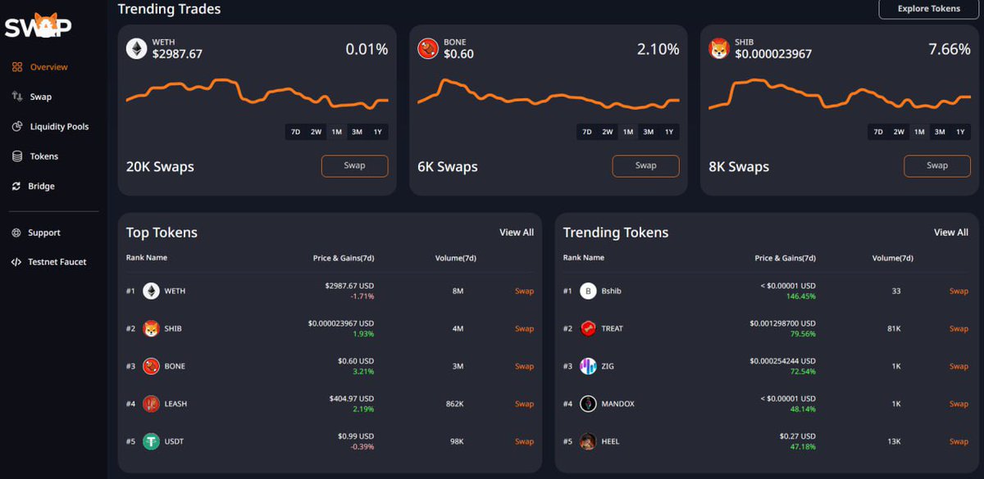
Task: Click the Overview grid icon in sidebar
Action: click(x=17, y=67)
